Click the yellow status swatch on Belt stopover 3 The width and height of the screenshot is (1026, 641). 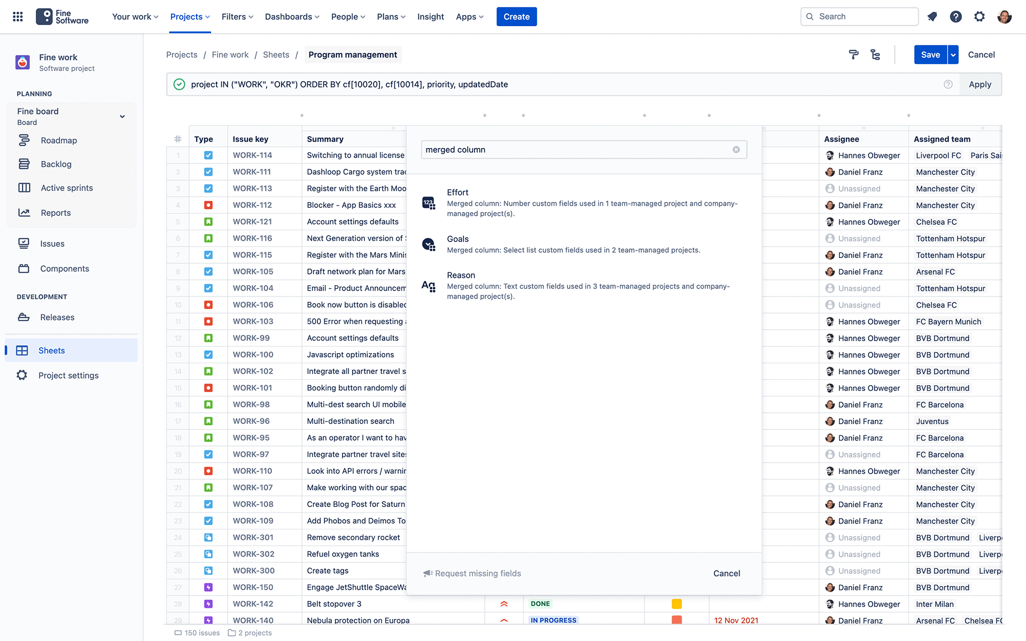point(677,604)
